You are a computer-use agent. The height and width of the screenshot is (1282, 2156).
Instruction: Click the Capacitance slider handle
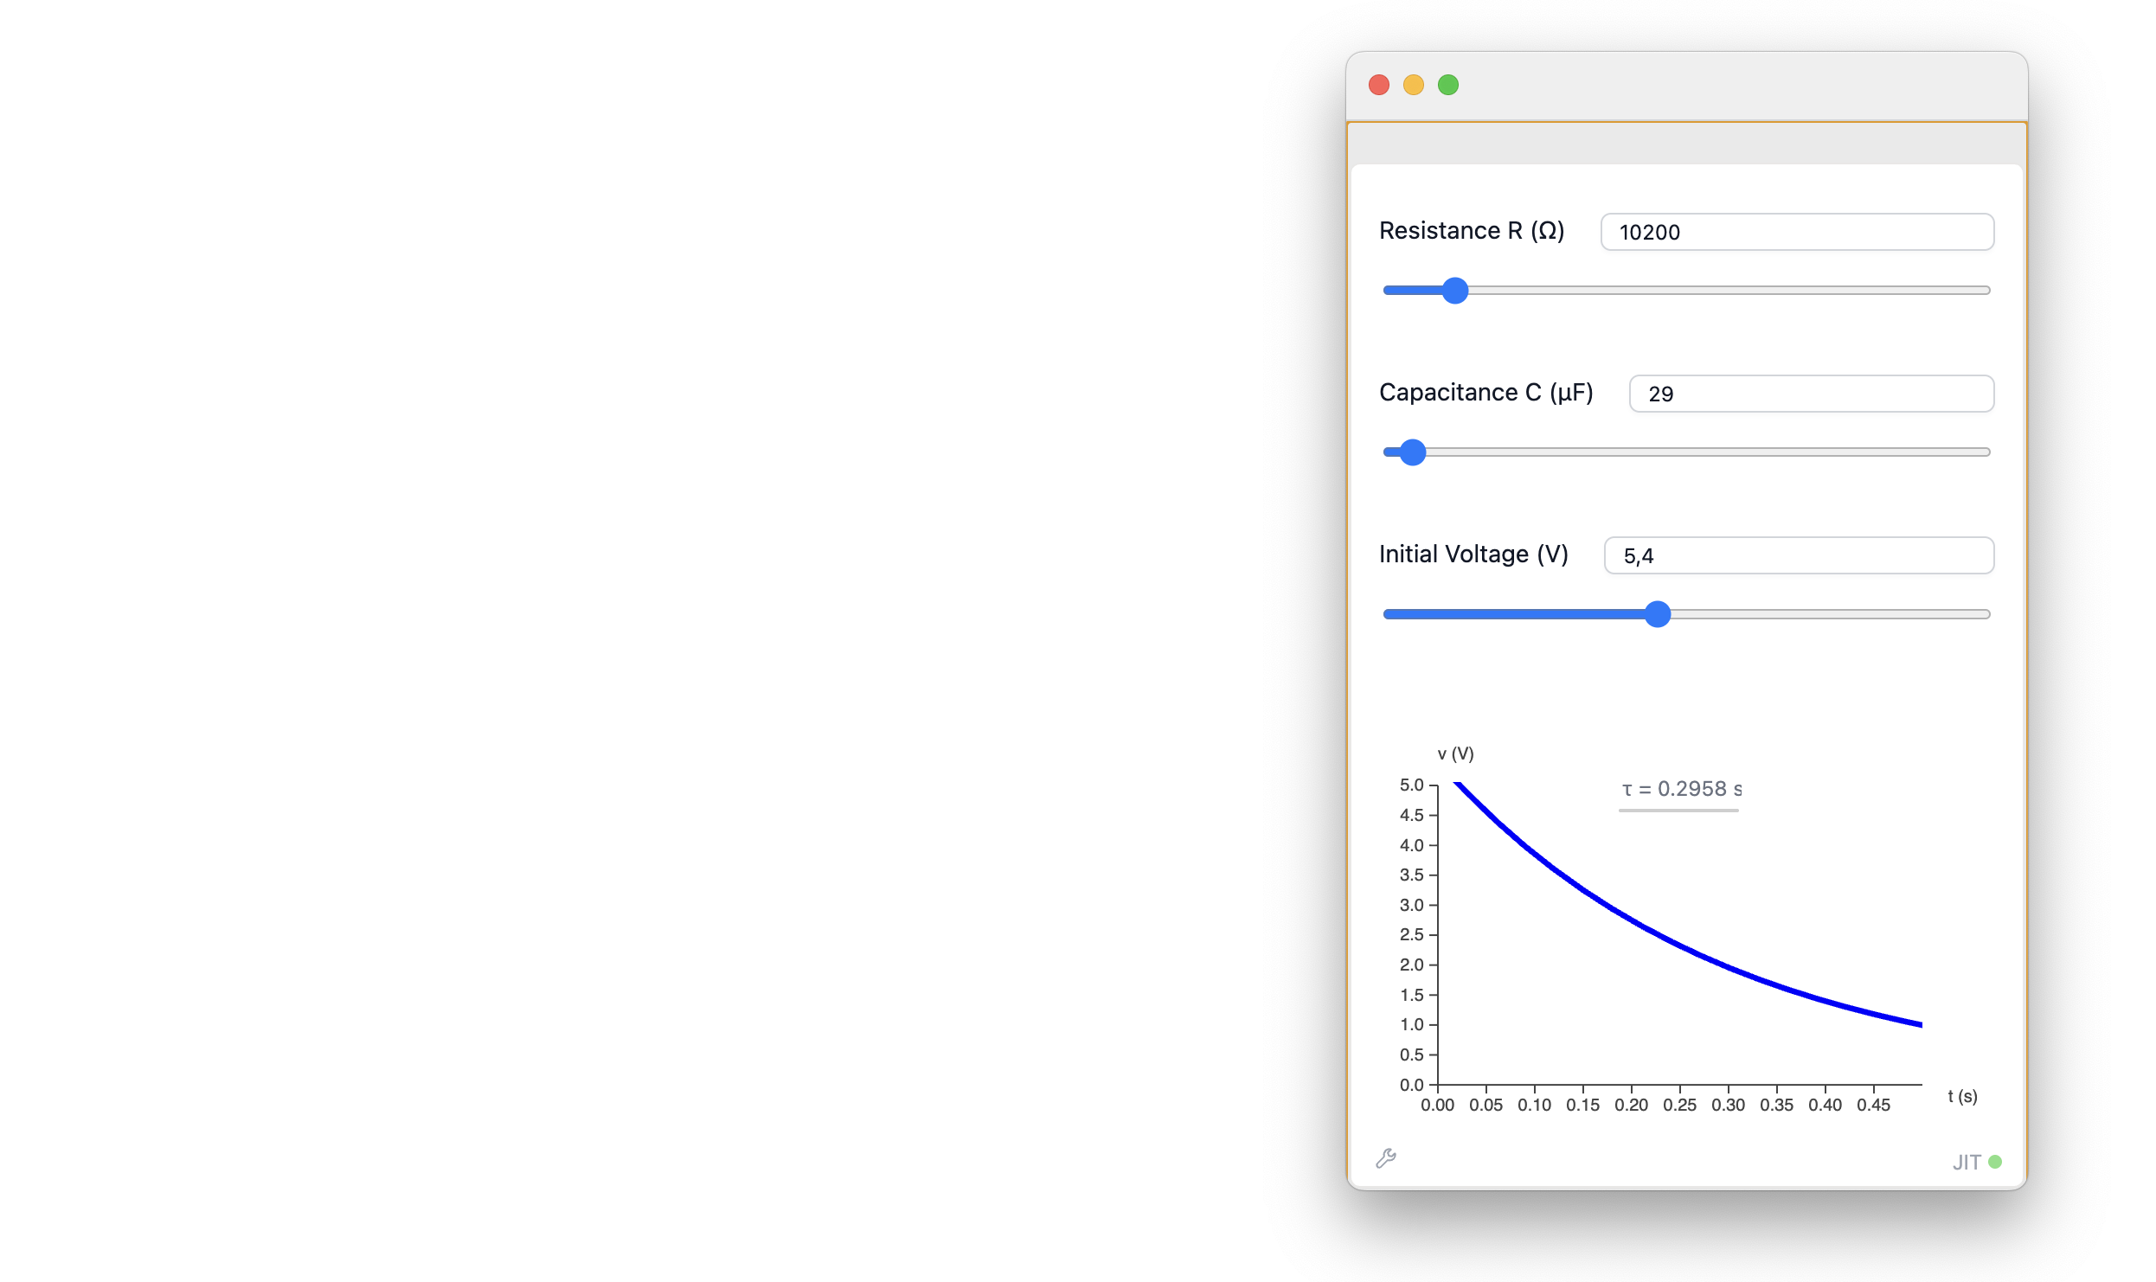[1413, 452]
